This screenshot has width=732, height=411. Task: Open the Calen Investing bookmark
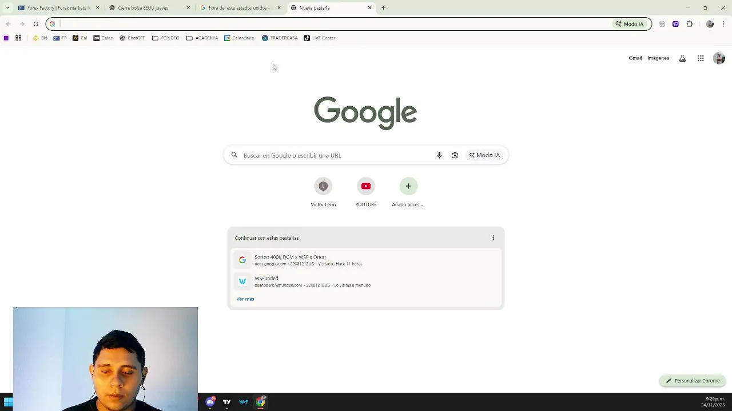103,38
